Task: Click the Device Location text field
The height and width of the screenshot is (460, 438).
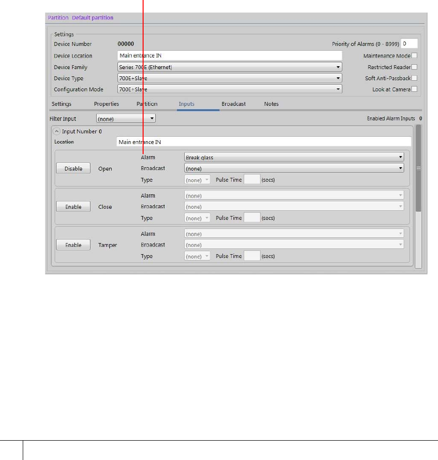Action: coord(230,56)
